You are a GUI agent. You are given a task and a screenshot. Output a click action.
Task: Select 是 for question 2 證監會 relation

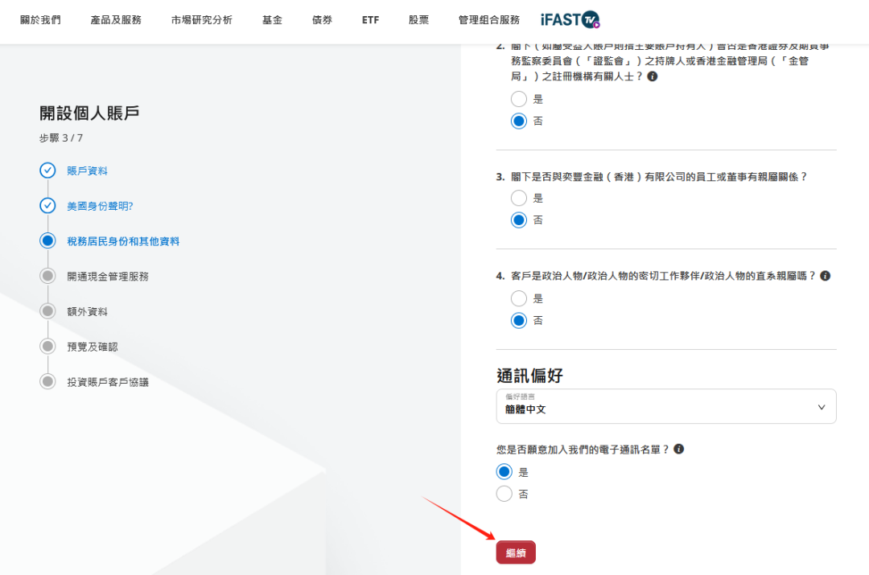(x=519, y=99)
